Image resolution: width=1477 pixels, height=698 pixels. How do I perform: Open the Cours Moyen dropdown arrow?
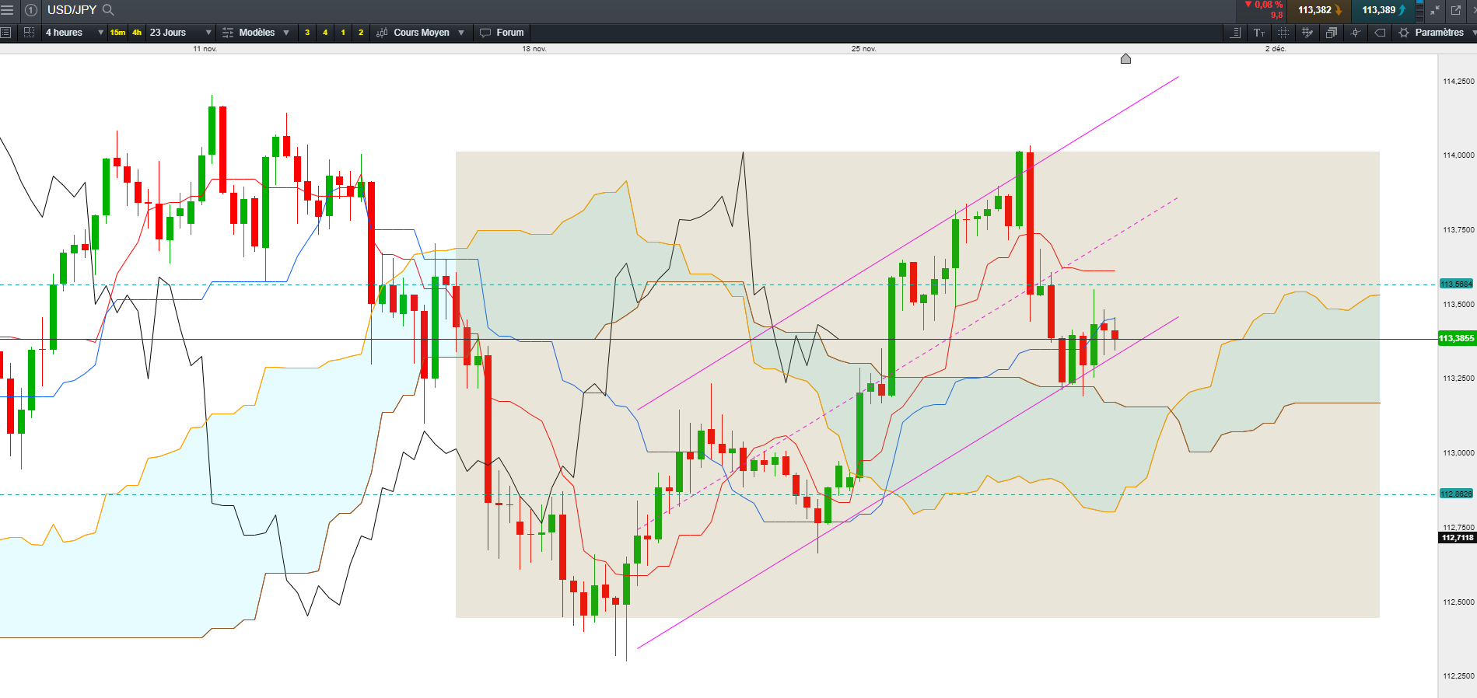tap(461, 33)
